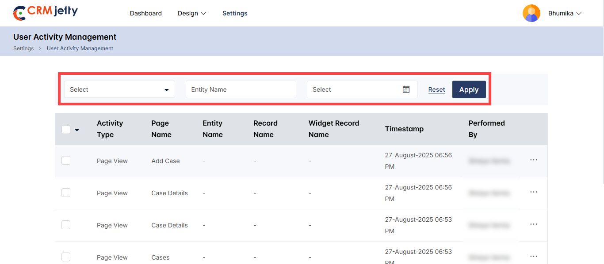The width and height of the screenshot is (604, 264).
Task: Open three-dot menu for second Case Details row
Action: pyautogui.click(x=533, y=224)
